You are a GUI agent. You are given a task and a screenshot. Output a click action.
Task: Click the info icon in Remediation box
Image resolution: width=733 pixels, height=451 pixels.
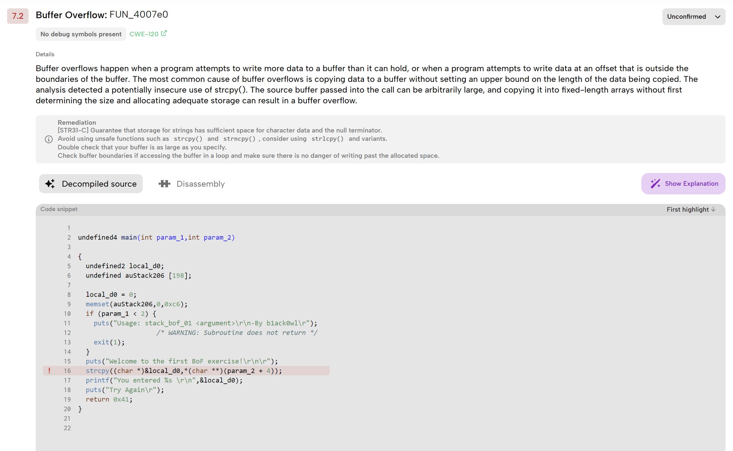coord(49,139)
